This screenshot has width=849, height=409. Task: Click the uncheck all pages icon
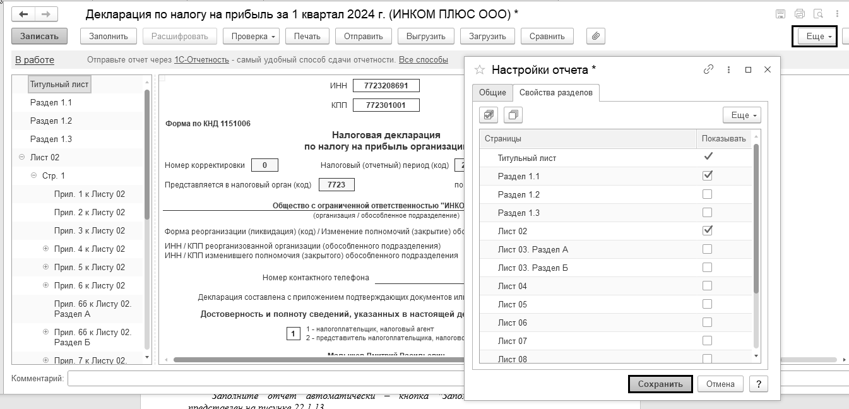click(513, 115)
